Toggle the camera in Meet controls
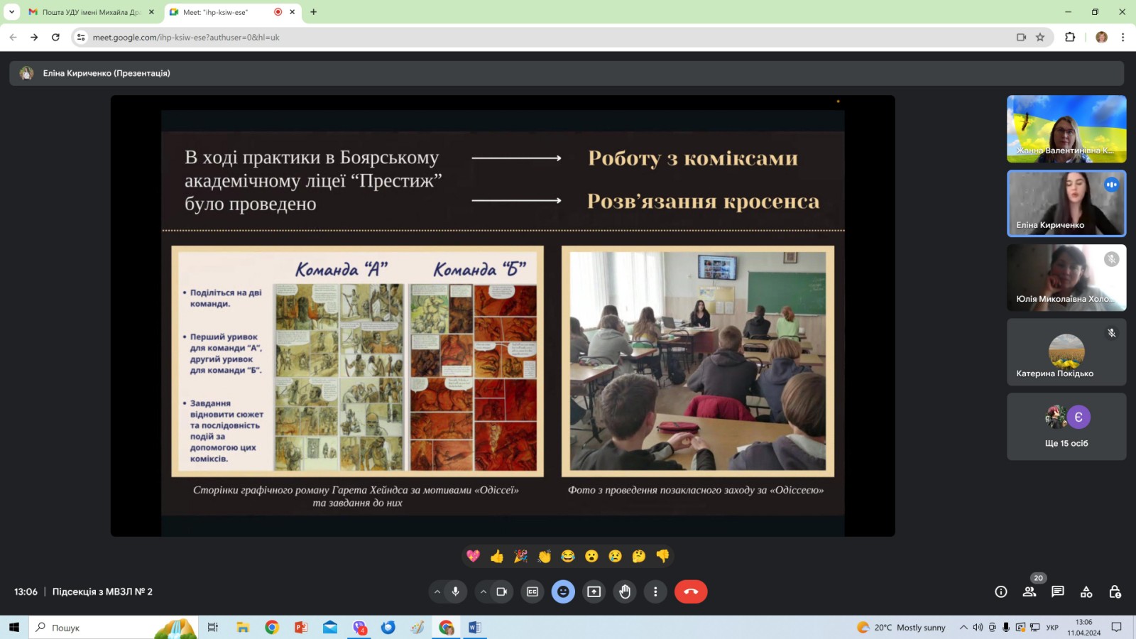Viewport: 1136px width, 639px height. (x=502, y=591)
